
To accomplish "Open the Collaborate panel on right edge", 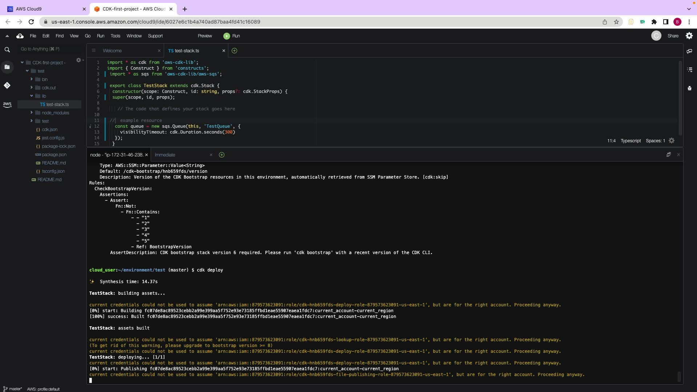I will [689, 51].
